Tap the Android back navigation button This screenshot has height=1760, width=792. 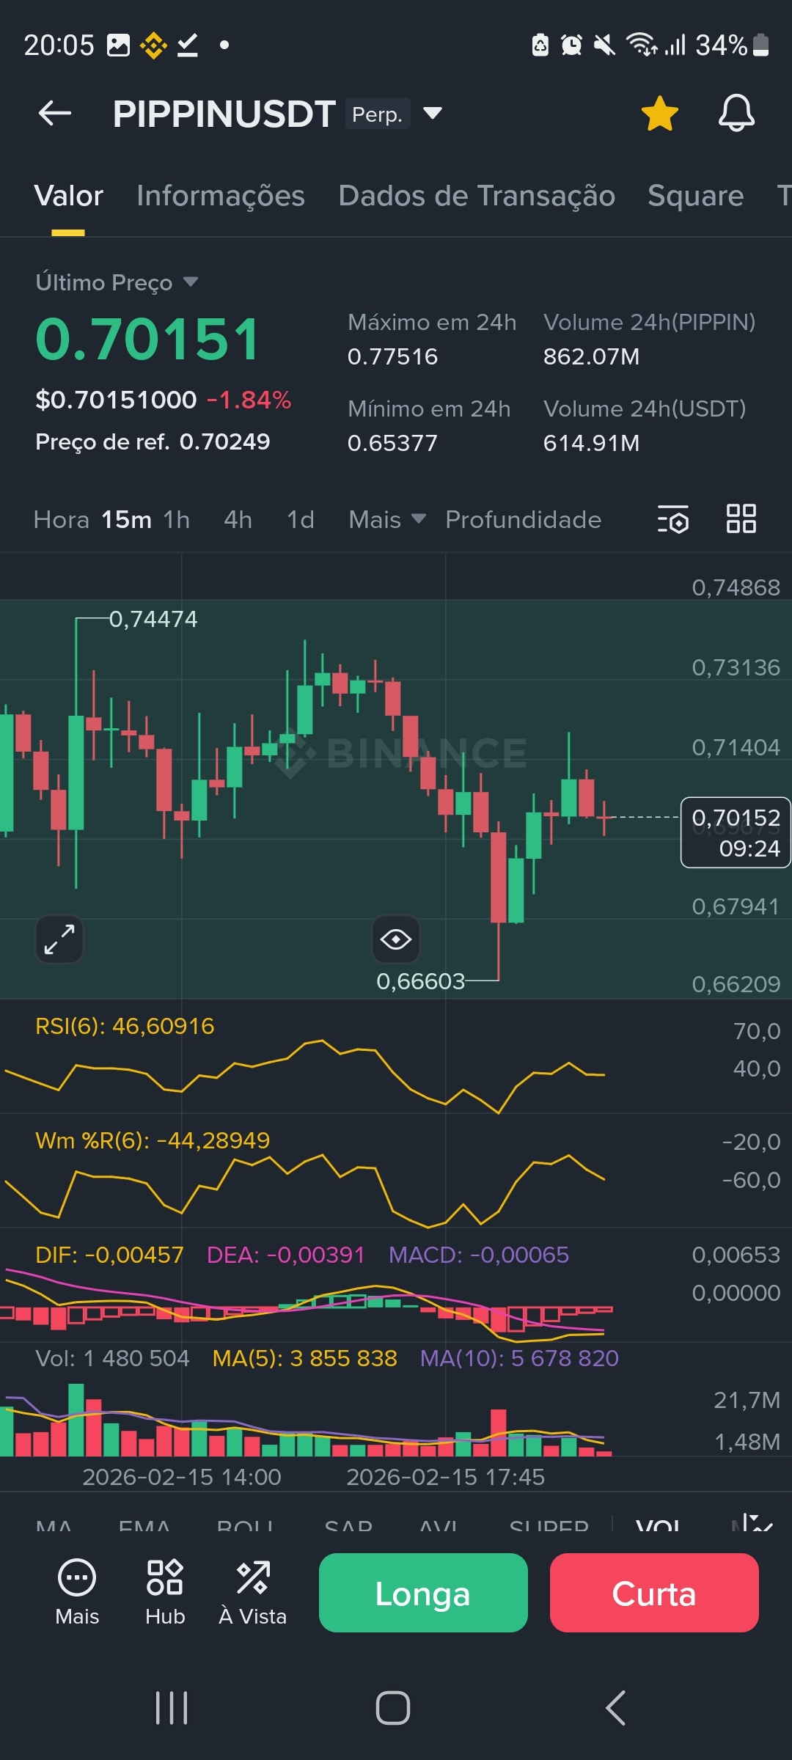pos(616,1708)
